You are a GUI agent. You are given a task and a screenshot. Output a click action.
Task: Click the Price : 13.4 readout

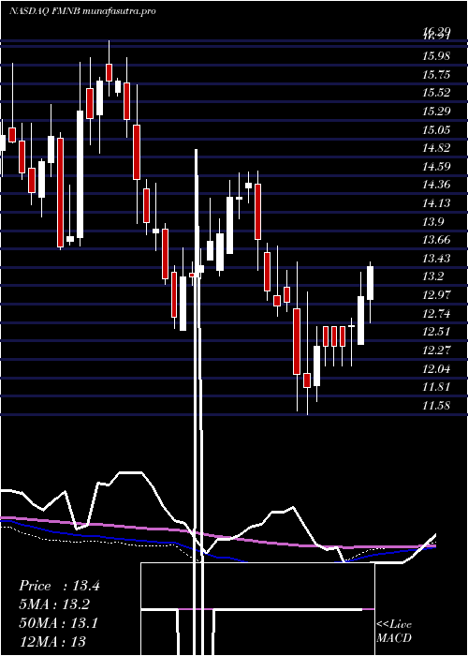pyautogui.click(x=59, y=586)
